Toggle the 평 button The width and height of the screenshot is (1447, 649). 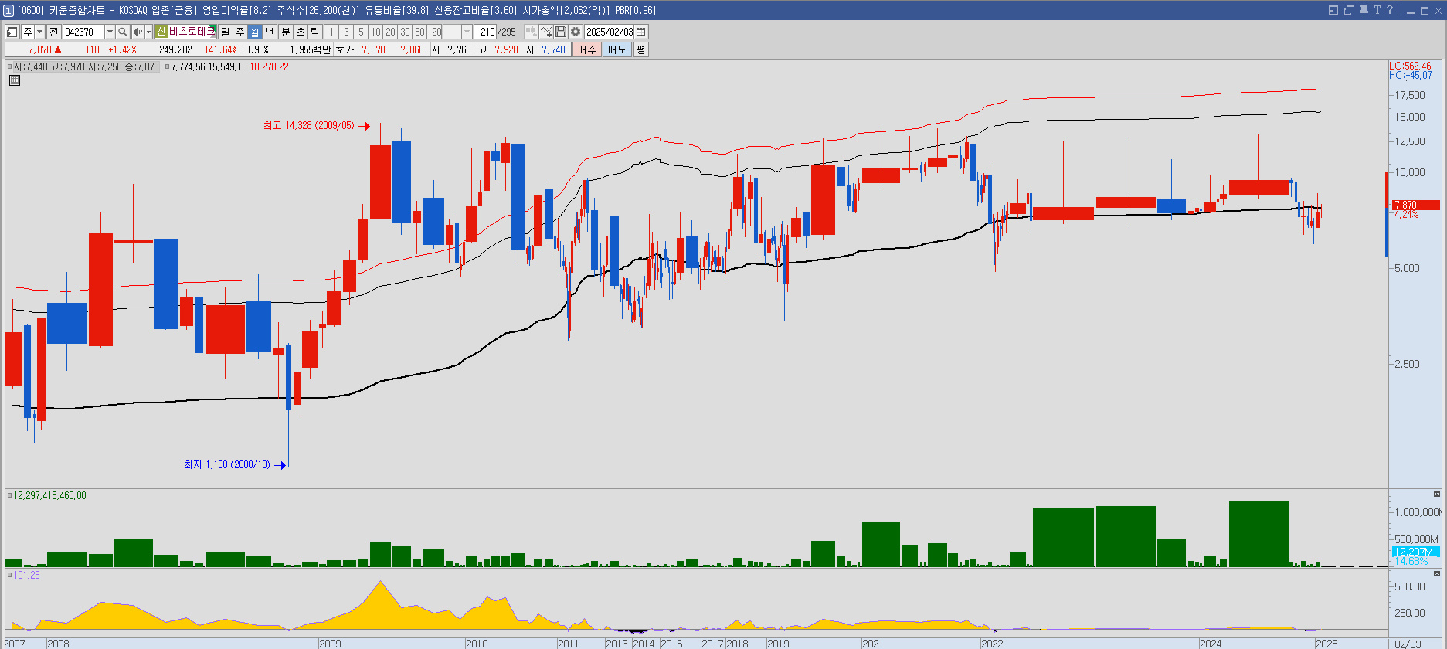pos(641,49)
